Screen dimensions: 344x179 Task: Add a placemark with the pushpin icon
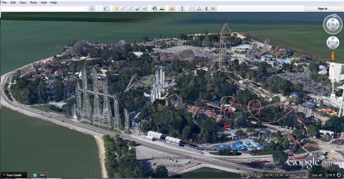[x=116, y=9]
